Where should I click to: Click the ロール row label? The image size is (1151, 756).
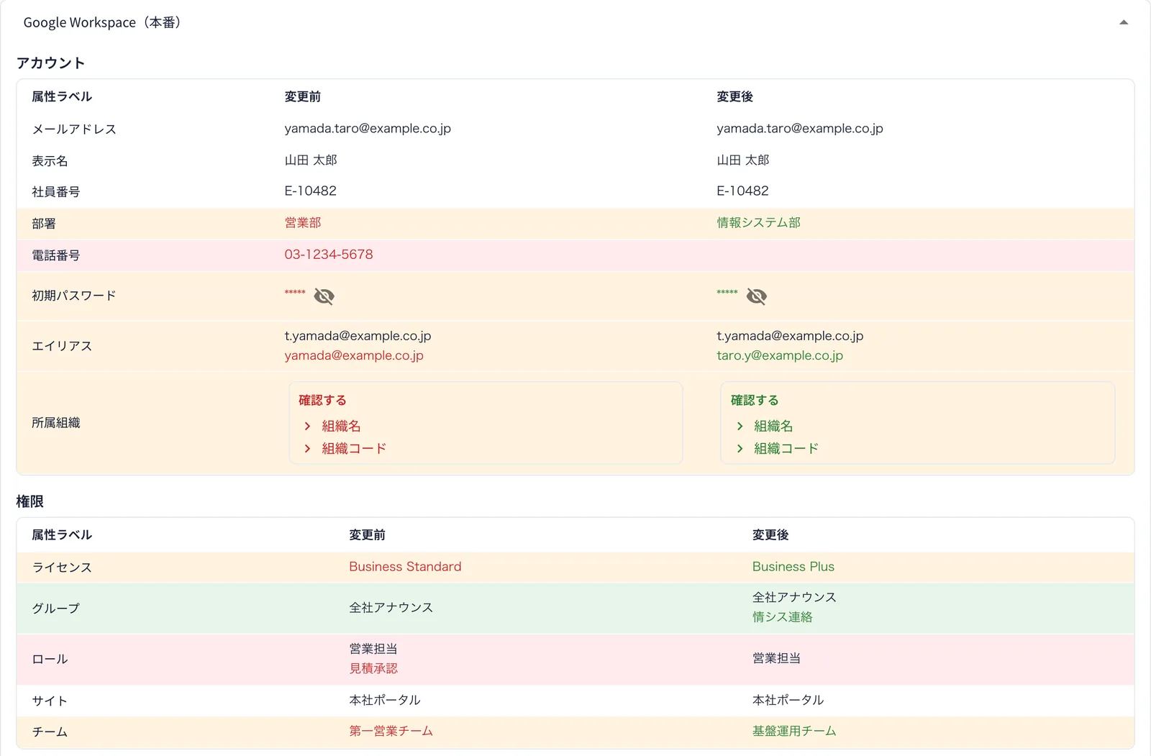50,659
